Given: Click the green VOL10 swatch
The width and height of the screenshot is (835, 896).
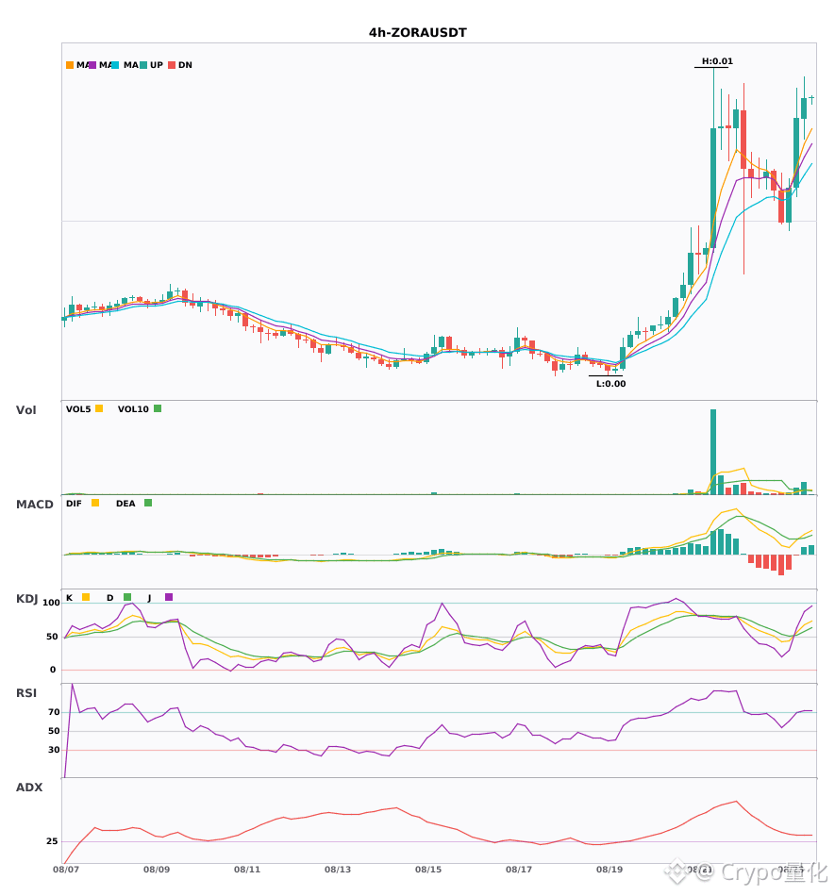Looking at the screenshot, I should pyautogui.click(x=158, y=408).
